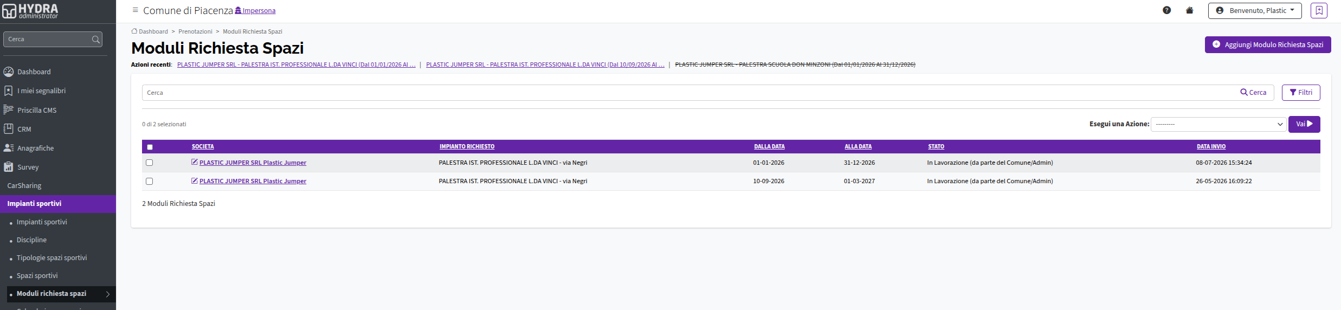Open recent action Dal 01/01/2026 link
Image resolution: width=1341 pixels, height=310 pixels.
[296, 64]
